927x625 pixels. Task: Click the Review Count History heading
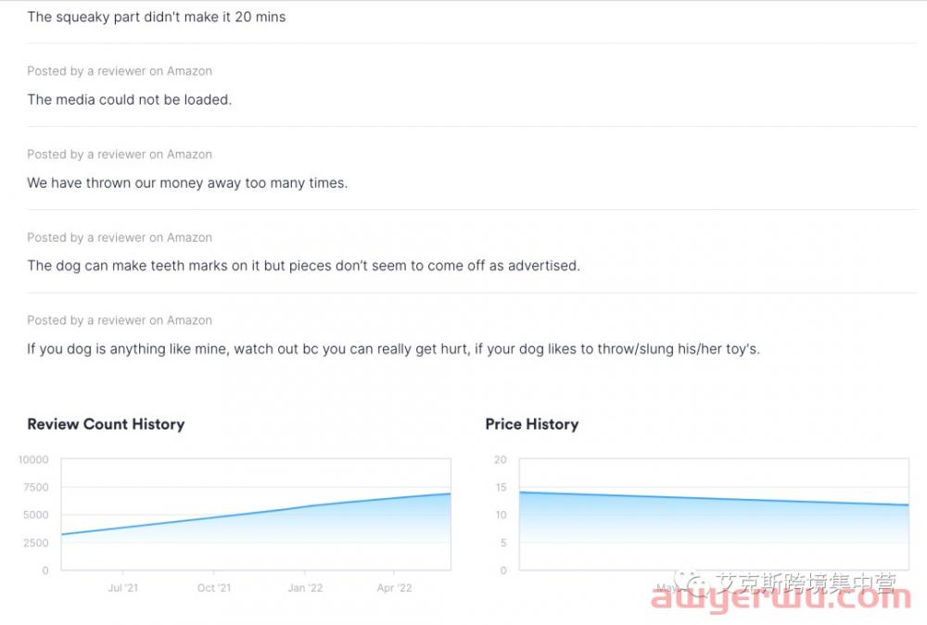[x=106, y=424]
